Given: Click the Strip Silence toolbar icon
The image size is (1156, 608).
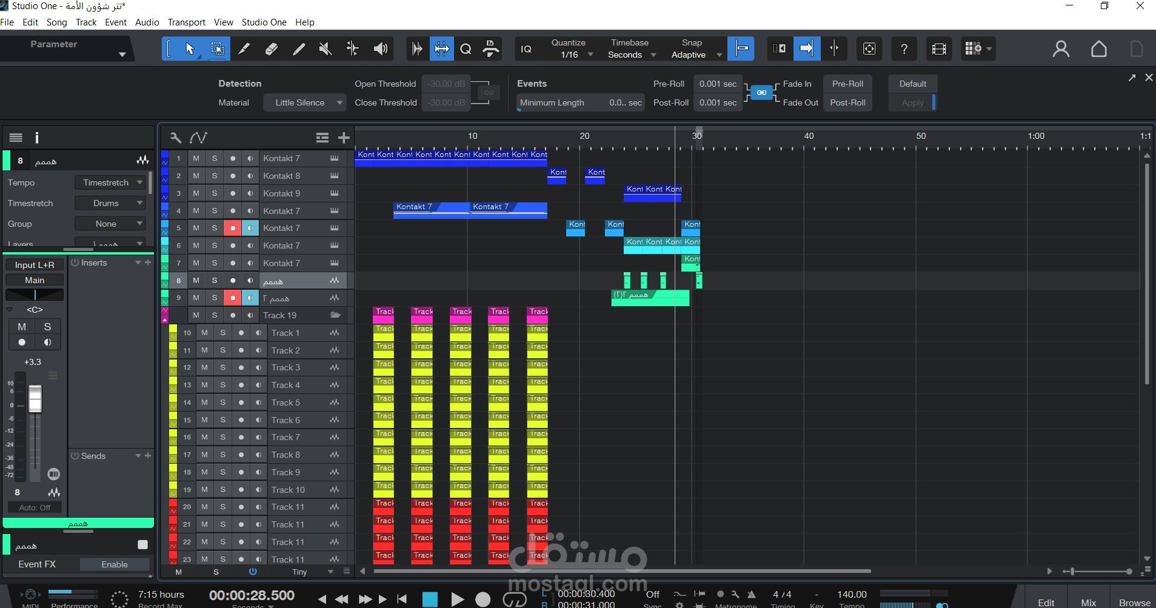Looking at the screenshot, I should tap(442, 49).
